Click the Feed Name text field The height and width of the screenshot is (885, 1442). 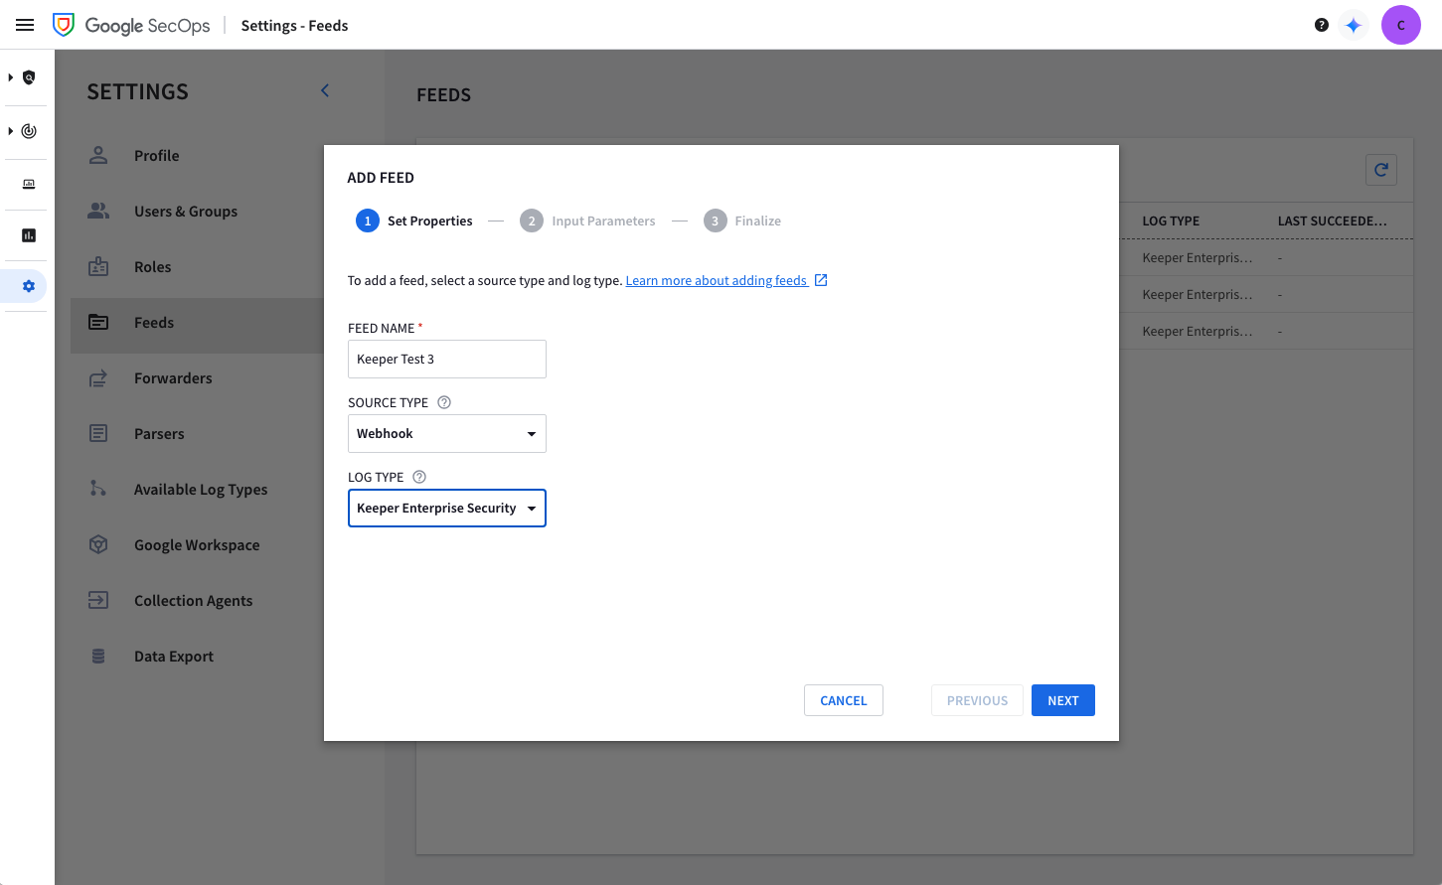[x=446, y=360]
